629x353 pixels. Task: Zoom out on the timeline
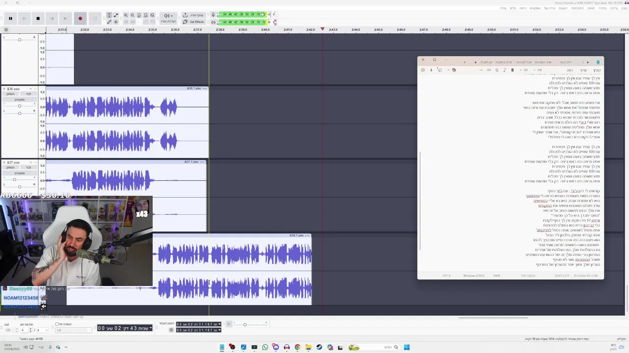tap(132, 15)
